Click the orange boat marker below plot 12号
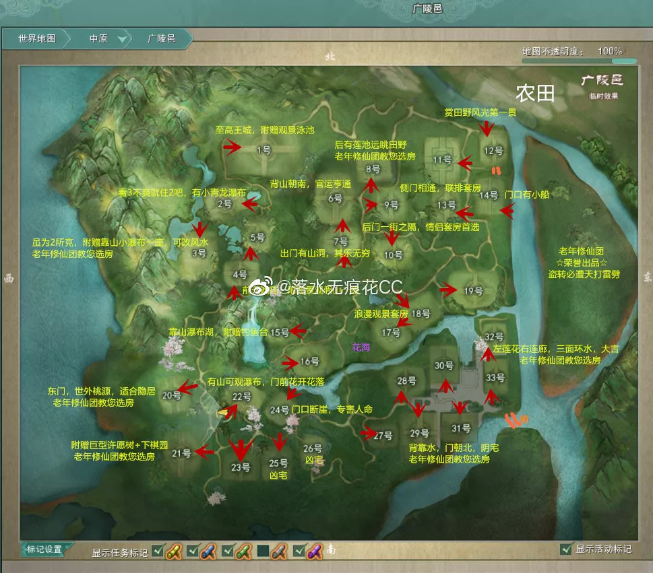653x573 pixels. pyautogui.click(x=495, y=170)
